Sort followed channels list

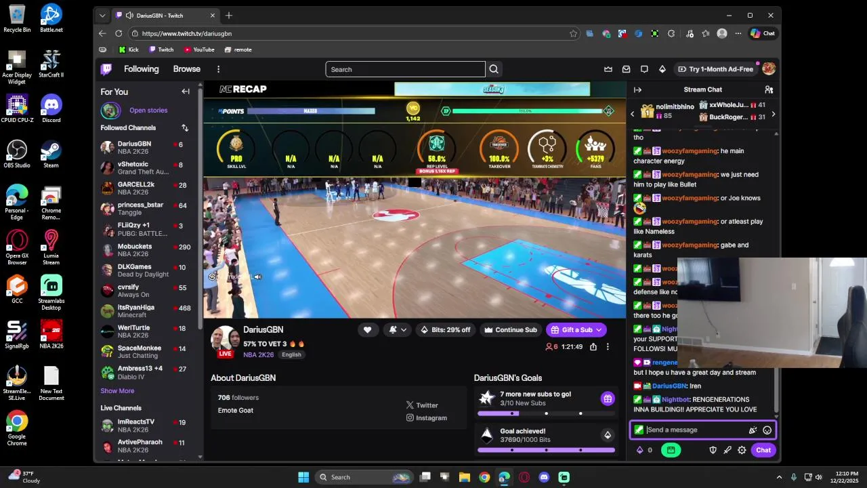(185, 127)
